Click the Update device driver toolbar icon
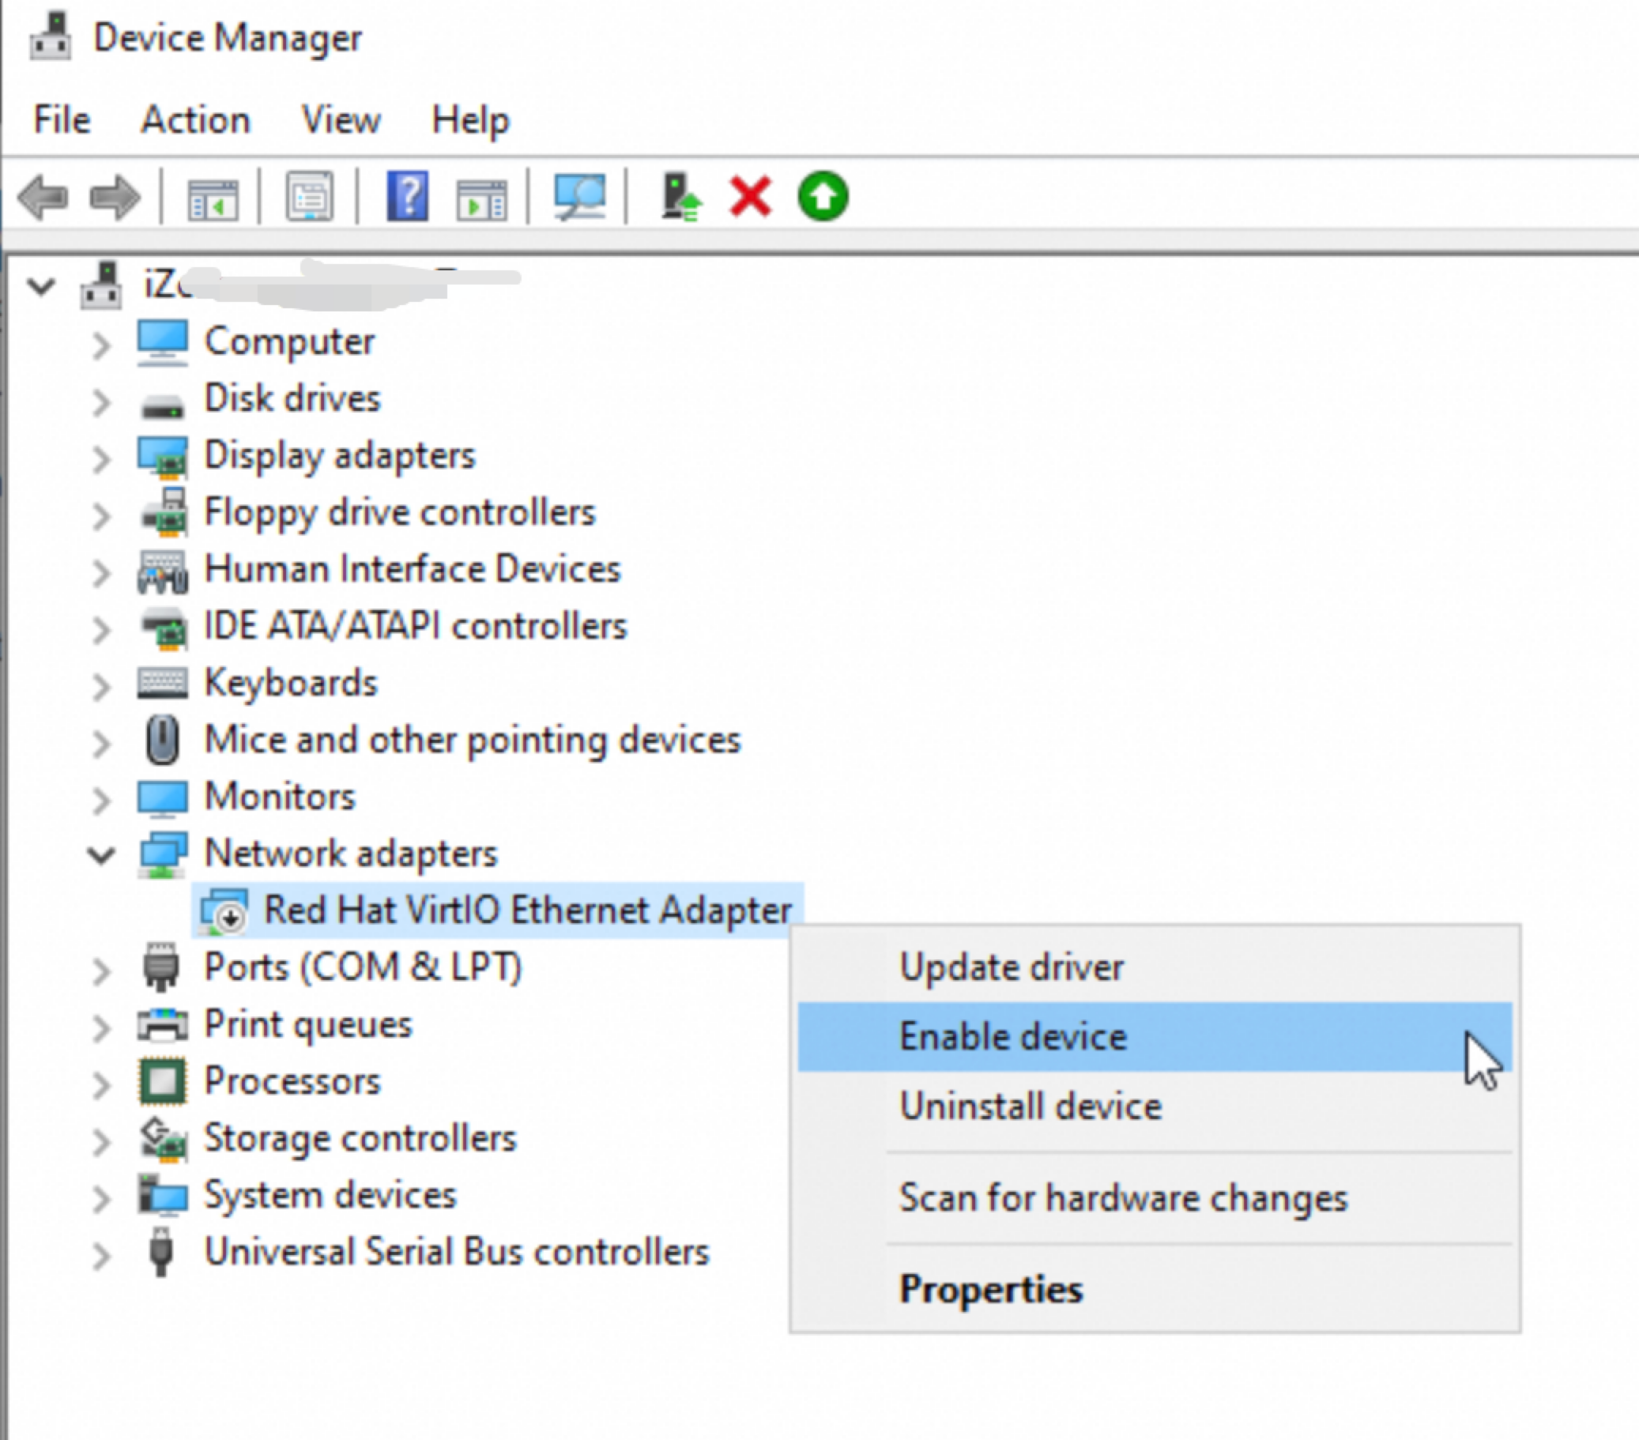 (x=680, y=198)
